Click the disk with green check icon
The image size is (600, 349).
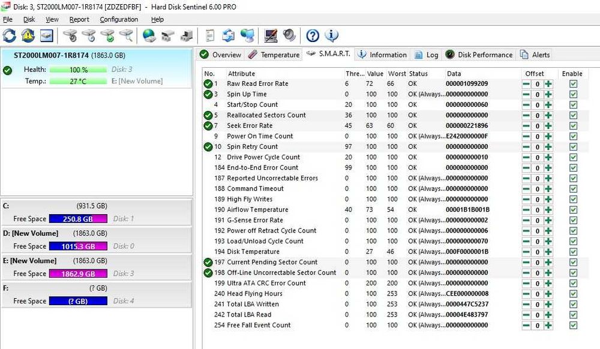pos(107,35)
